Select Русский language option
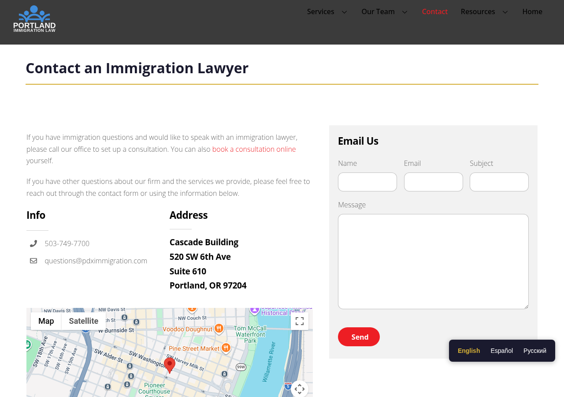 535,350
